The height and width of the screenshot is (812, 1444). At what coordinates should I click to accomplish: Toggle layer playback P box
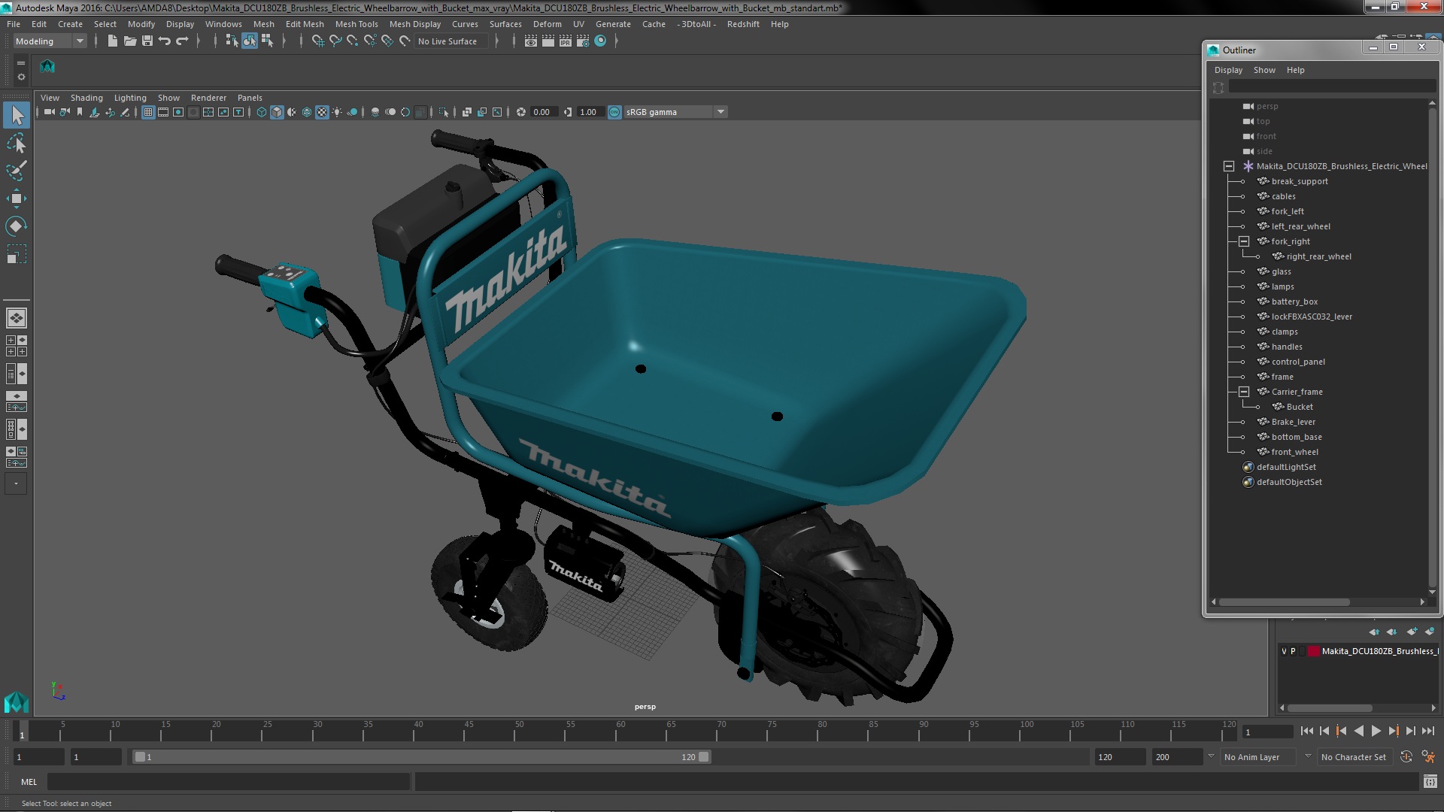click(1293, 651)
